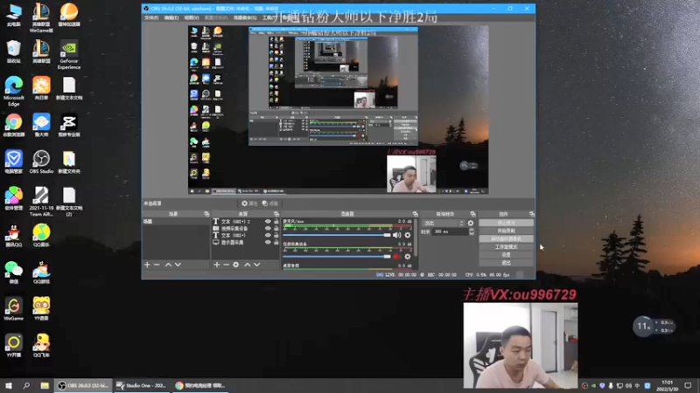Lock the first text (GDI+) 2 source
700x393 pixels.
[276, 222]
